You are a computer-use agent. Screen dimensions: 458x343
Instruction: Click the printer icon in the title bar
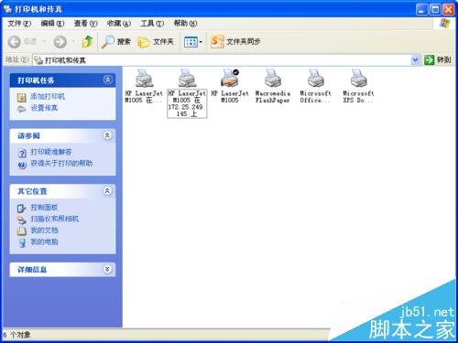[x=8, y=9]
